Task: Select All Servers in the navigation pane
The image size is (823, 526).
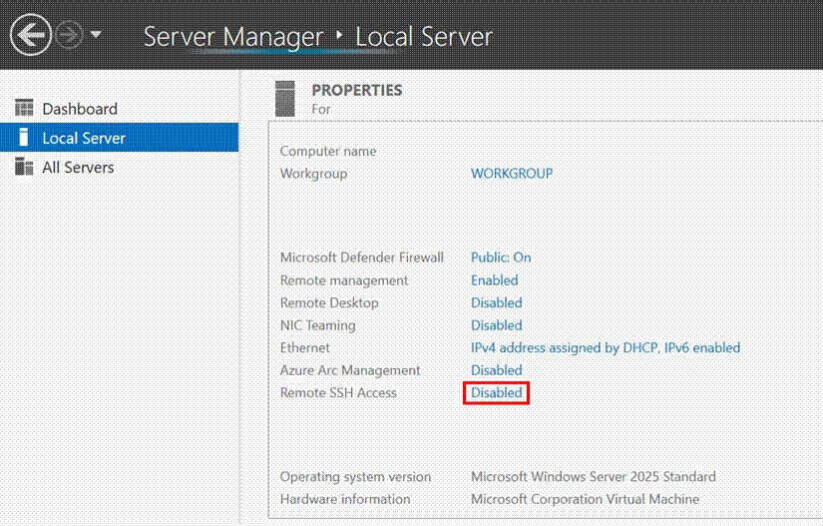Action: (78, 167)
